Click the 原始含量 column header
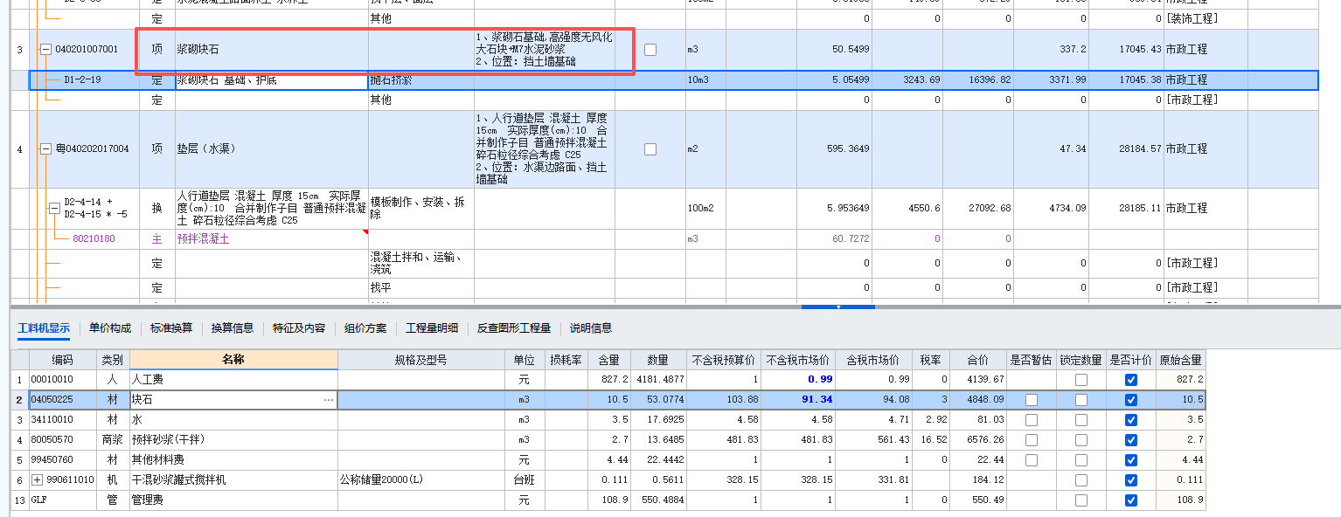 pyautogui.click(x=1181, y=360)
